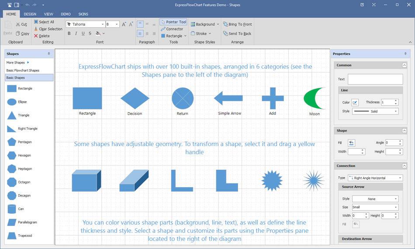
Task: Click the Grow Font icon
Action: pos(124,24)
